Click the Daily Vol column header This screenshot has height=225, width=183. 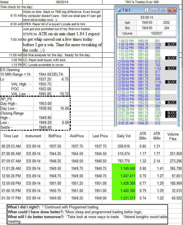124,136
